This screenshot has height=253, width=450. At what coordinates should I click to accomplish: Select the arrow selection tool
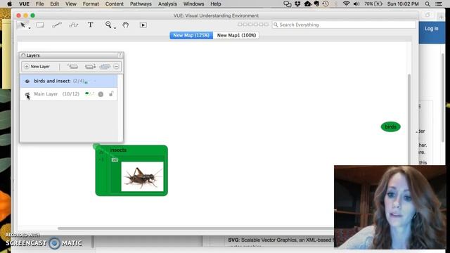coord(22,25)
